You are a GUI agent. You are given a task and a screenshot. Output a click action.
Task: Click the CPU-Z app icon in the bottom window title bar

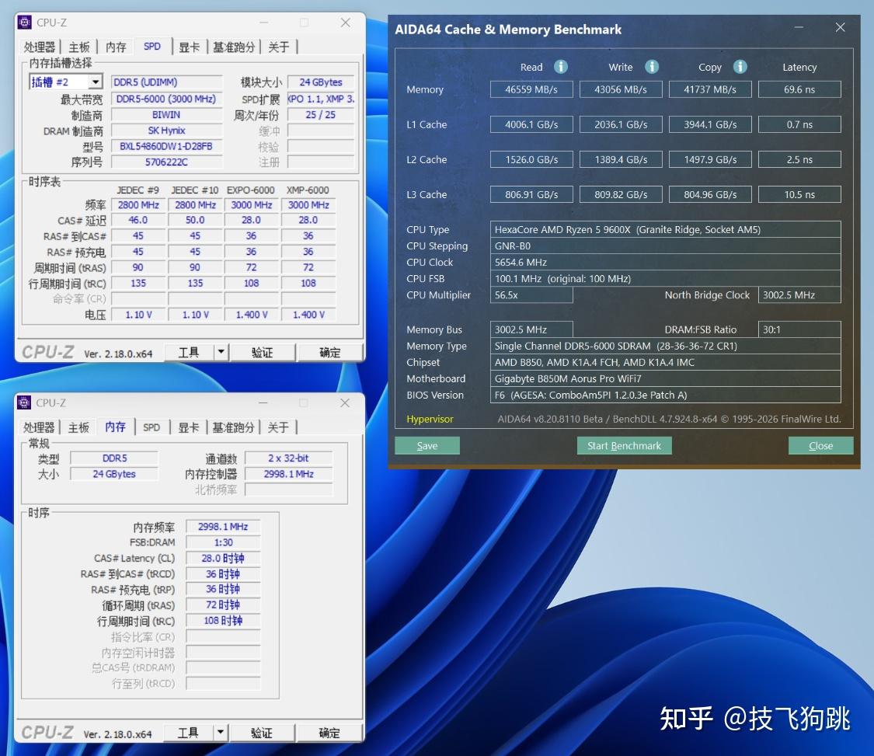24,402
